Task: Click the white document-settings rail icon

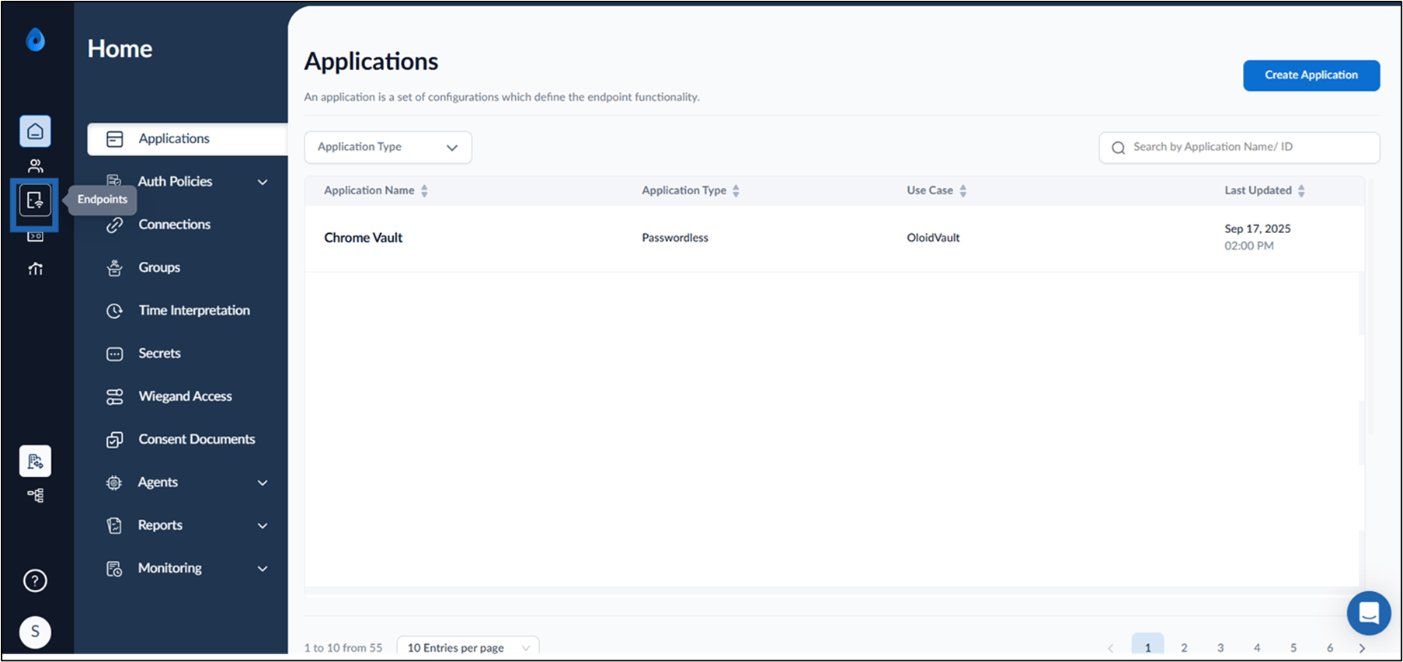Action: pos(35,462)
